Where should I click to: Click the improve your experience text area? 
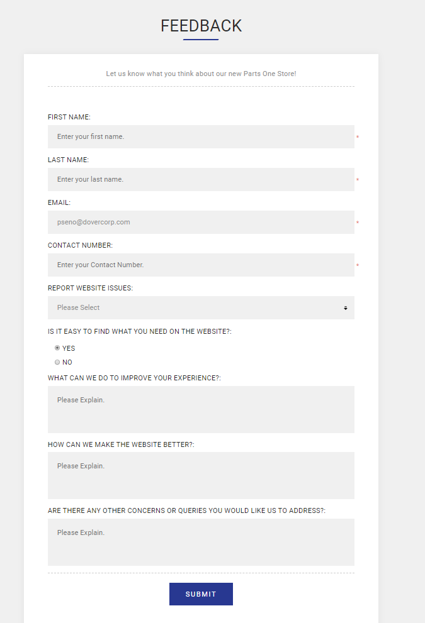201,410
